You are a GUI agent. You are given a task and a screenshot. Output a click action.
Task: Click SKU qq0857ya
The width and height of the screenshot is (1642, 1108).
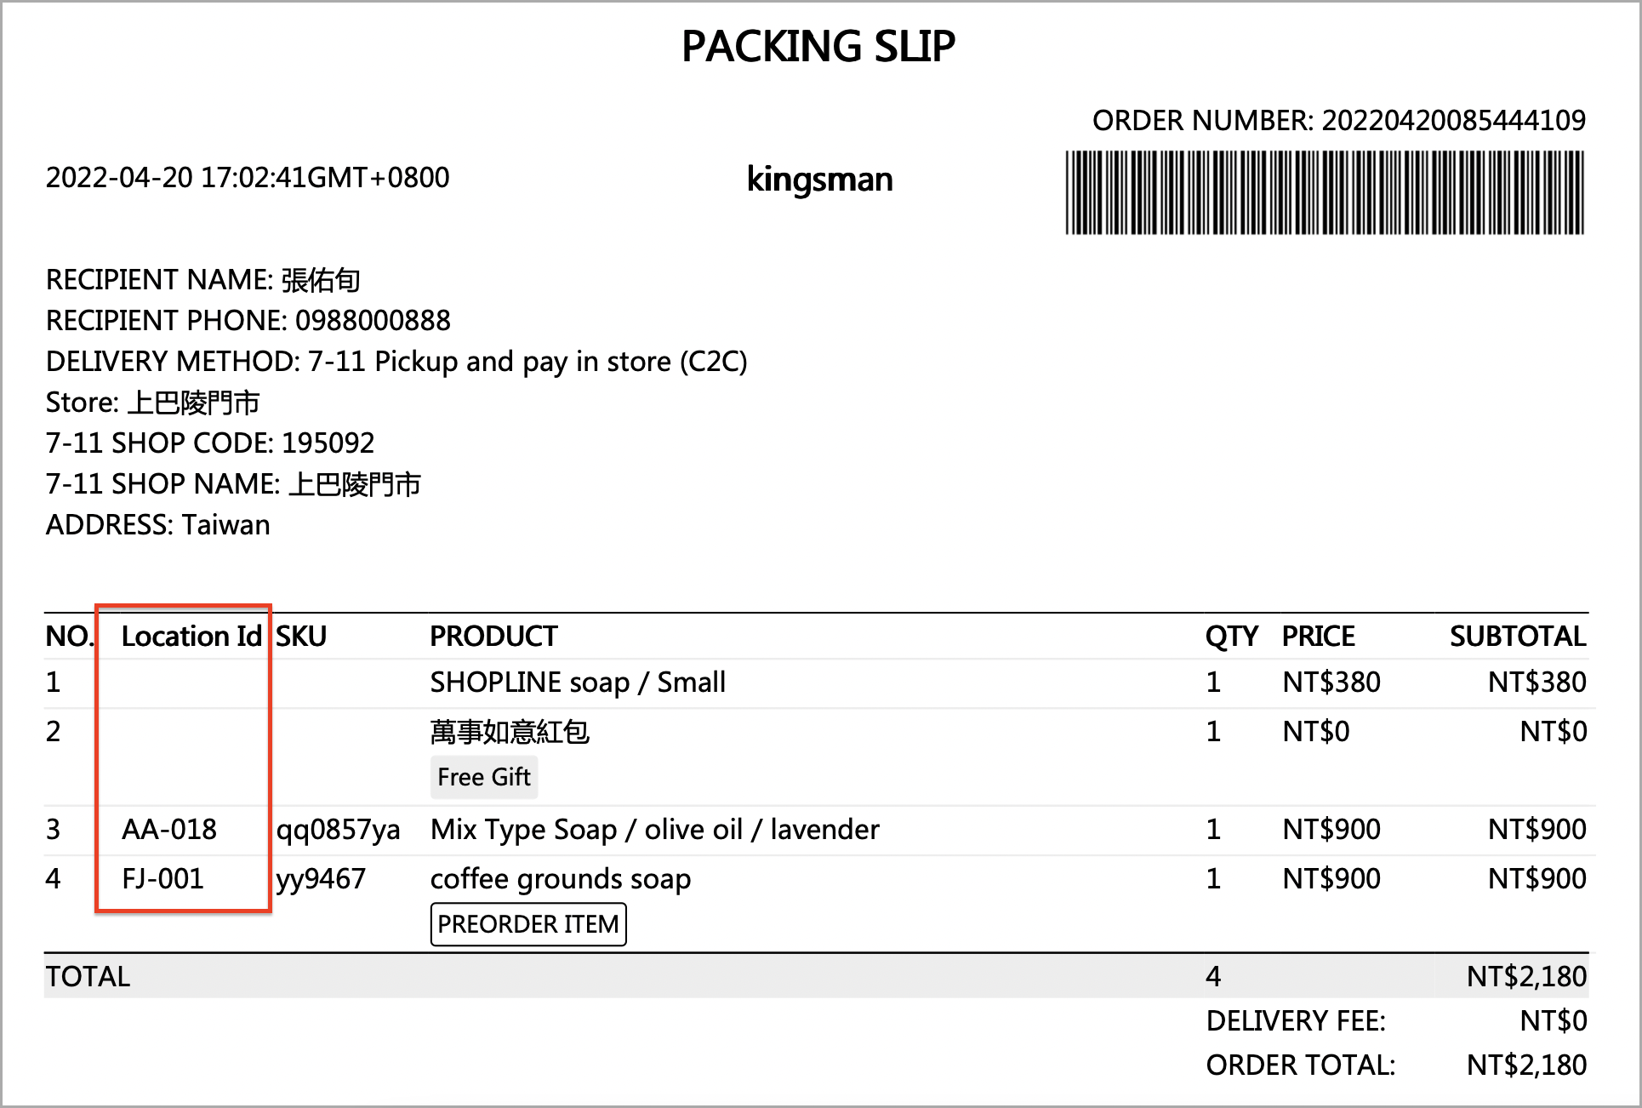coord(338,831)
